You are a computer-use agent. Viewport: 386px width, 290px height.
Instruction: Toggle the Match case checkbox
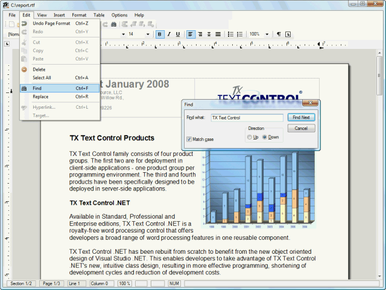pyautogui.click(x=189, y=139)
